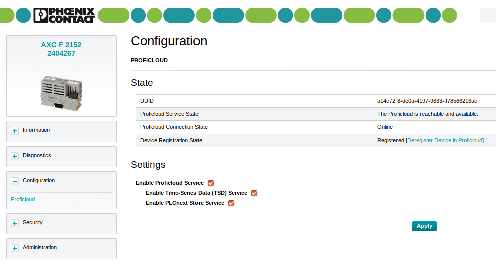Expand the Information section plus icon
The image size is (496, 265).
pyautogui.click(x=15, y=131)
